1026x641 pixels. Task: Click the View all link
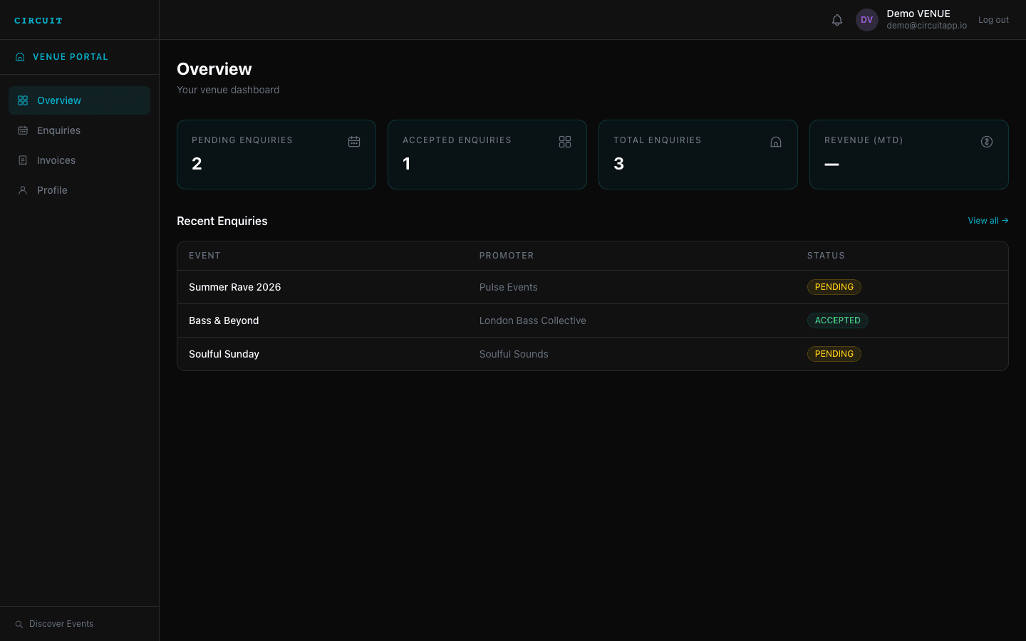pos(988,221)
